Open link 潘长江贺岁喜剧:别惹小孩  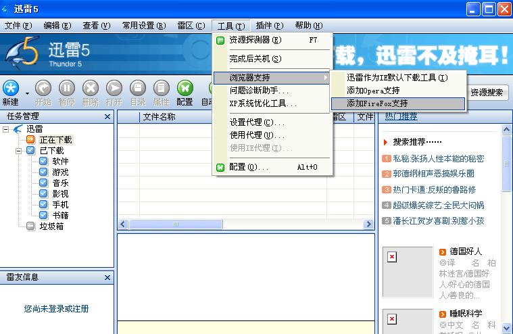pos(439,221)
